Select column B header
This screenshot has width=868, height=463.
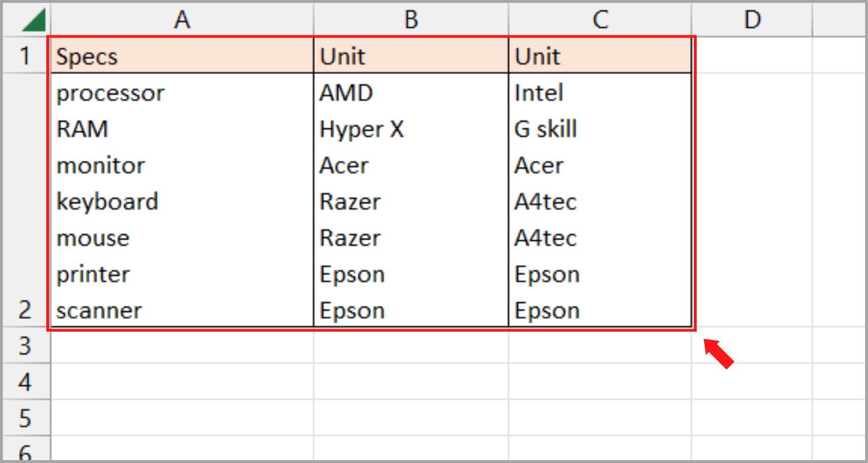point(411,20)
